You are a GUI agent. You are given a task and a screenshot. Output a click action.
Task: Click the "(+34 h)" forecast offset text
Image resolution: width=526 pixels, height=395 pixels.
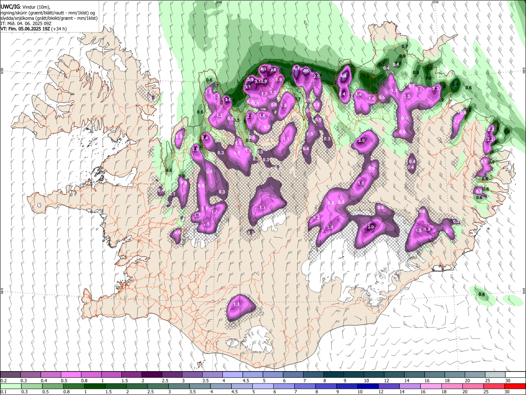[x=60, y=29]
